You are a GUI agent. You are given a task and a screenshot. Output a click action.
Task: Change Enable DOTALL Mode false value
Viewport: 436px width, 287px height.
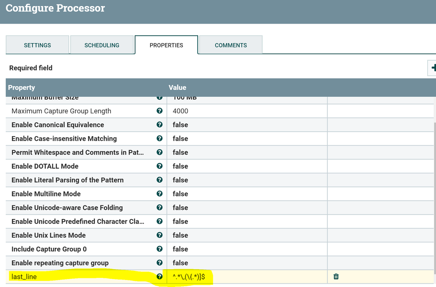pos(247,166)
